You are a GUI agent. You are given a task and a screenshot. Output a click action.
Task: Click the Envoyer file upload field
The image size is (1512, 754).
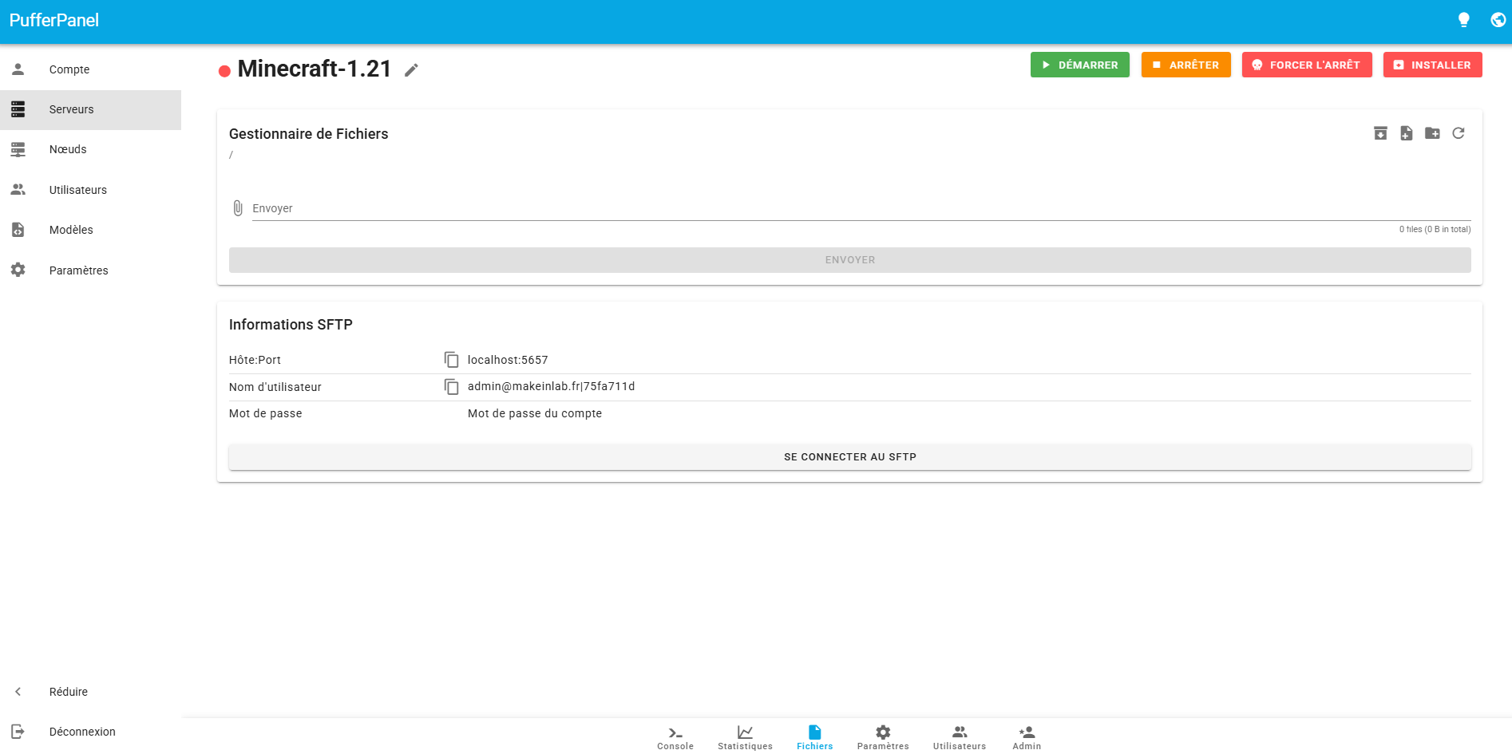point(861,208)
